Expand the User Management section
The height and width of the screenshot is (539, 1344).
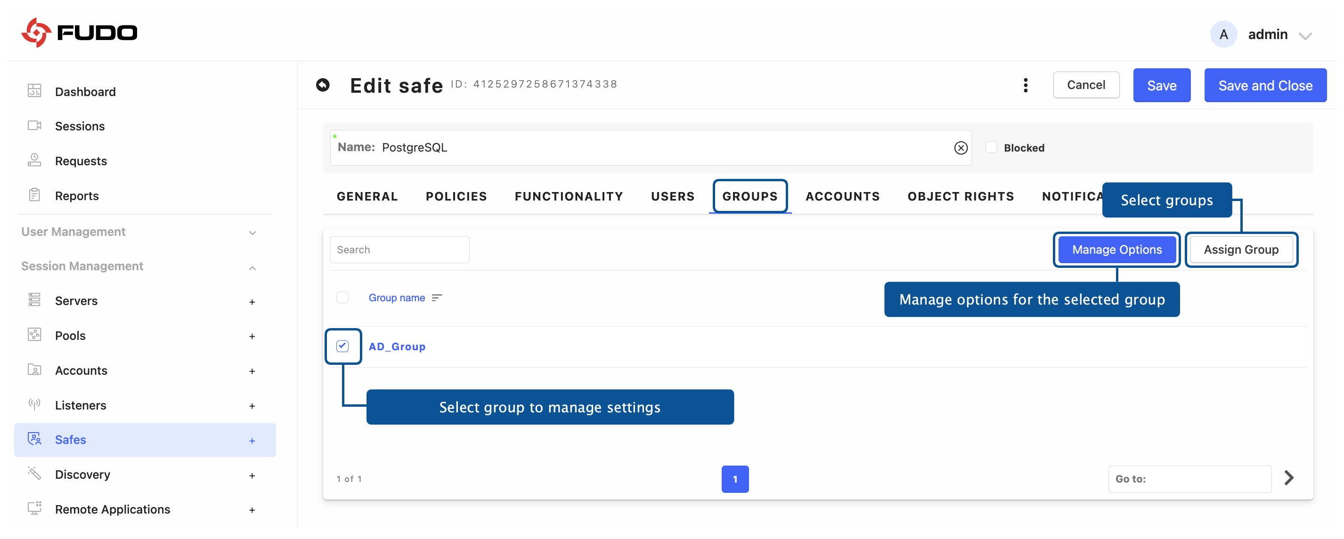tap(252, 233)
